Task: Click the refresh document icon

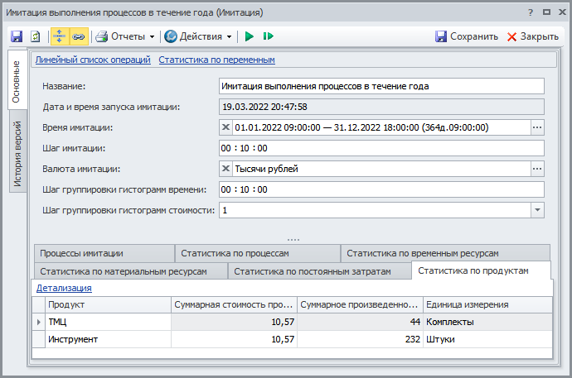Action: pyautogui.click(x=36, y=36)
